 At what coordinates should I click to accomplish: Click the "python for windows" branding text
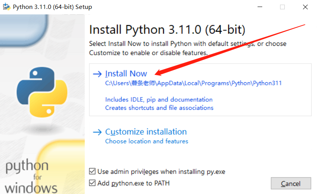pos(31,176)
